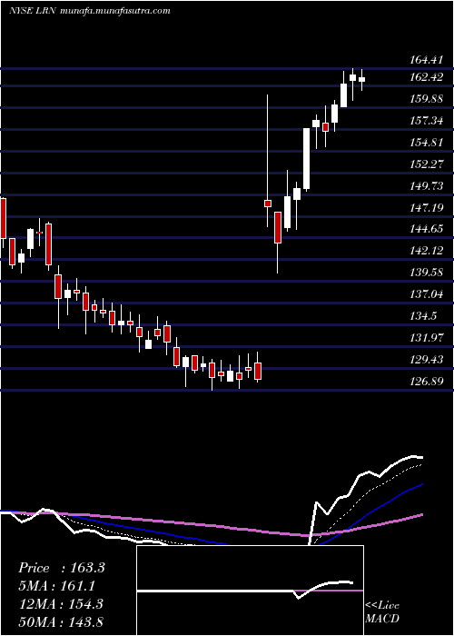Select the 157.34 price axis label
The height and width of the screenshot is (636, 454).
[427, 121]
